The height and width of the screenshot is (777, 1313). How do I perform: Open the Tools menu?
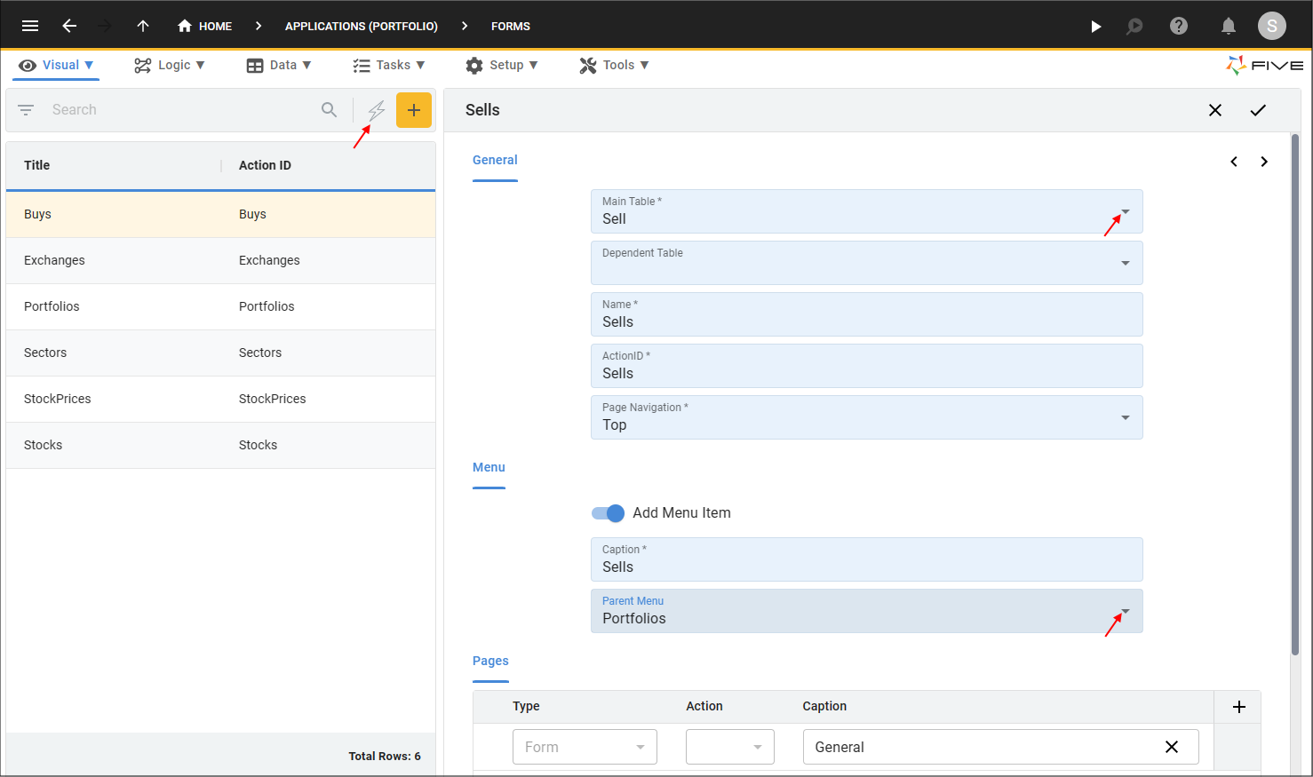click(615, 65)
